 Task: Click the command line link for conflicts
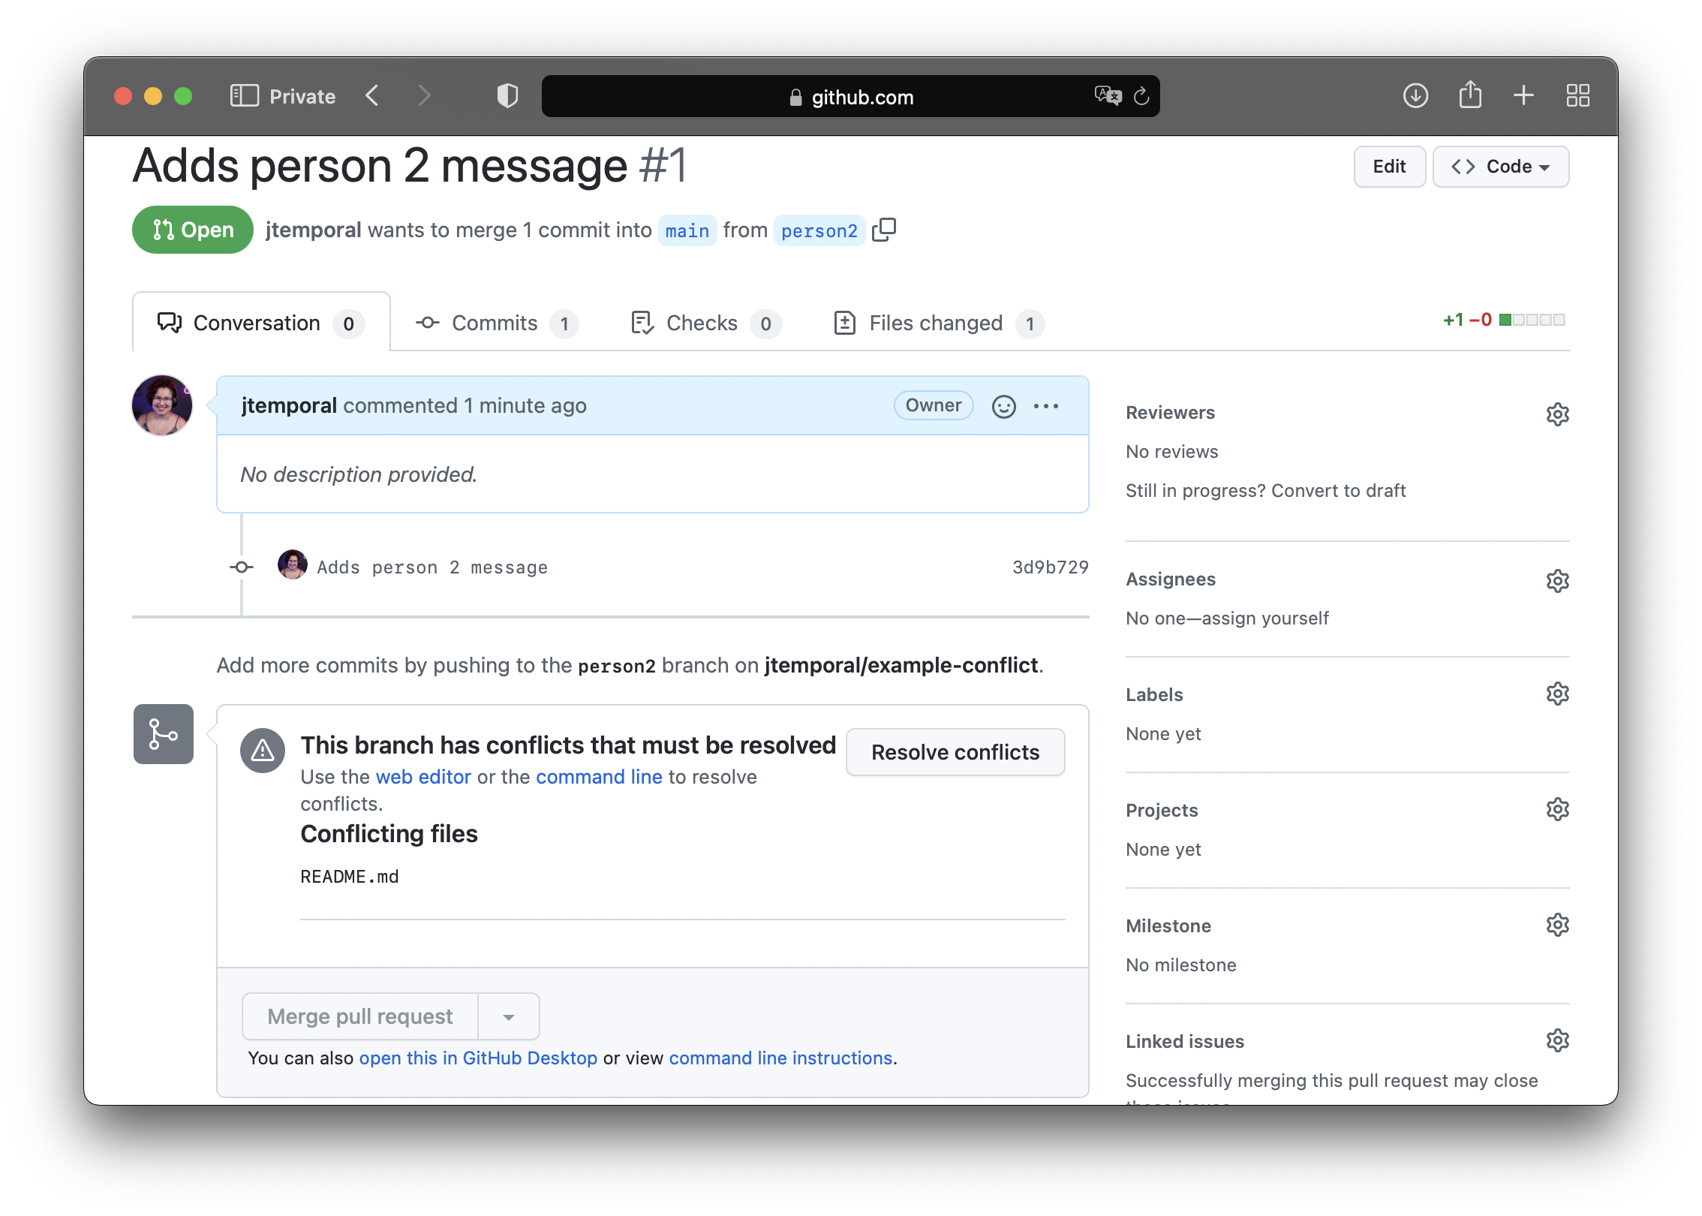pos(598,776)
